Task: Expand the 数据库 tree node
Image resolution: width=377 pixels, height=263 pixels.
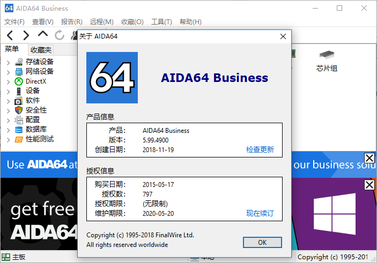Action: pos(9,130)
